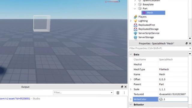Open the Filter Properties dropdown arrow
Image resolution: width=192 pixels, height=108 pixels.
pyautogui.click(x=190, y=48)
